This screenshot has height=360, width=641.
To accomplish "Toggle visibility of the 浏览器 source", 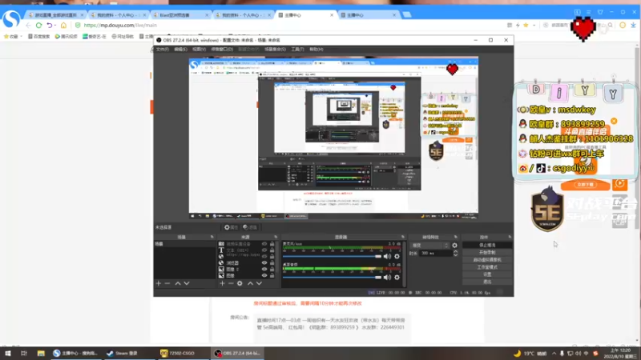I will [264, 263].
